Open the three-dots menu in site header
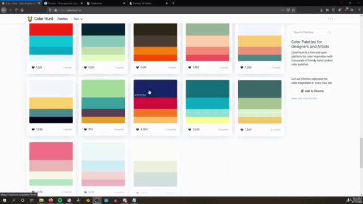Screen dimensions: 363x204 [x=330, y=19]
